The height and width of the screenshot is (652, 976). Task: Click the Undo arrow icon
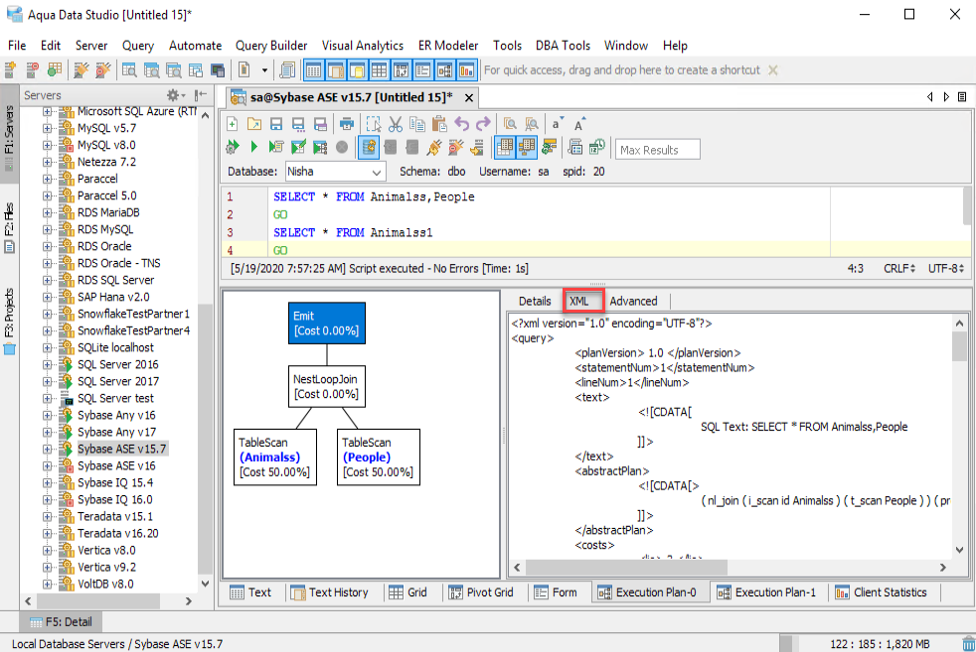[461, 124]
